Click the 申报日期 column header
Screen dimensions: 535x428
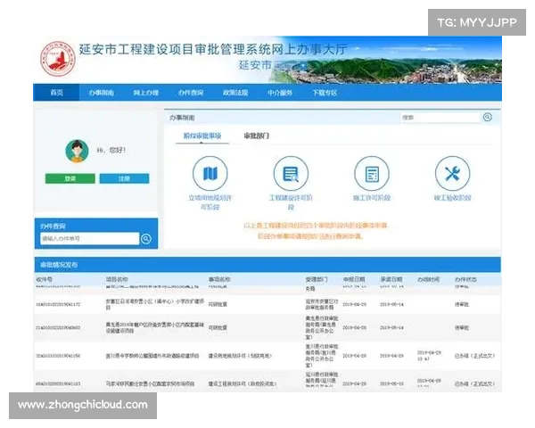click(x=354, y=279)
